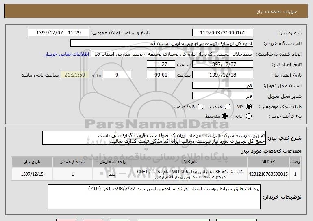313x221 pixels.
Task: Click the delivery province field قم
Action: click(x=223, y=86)
